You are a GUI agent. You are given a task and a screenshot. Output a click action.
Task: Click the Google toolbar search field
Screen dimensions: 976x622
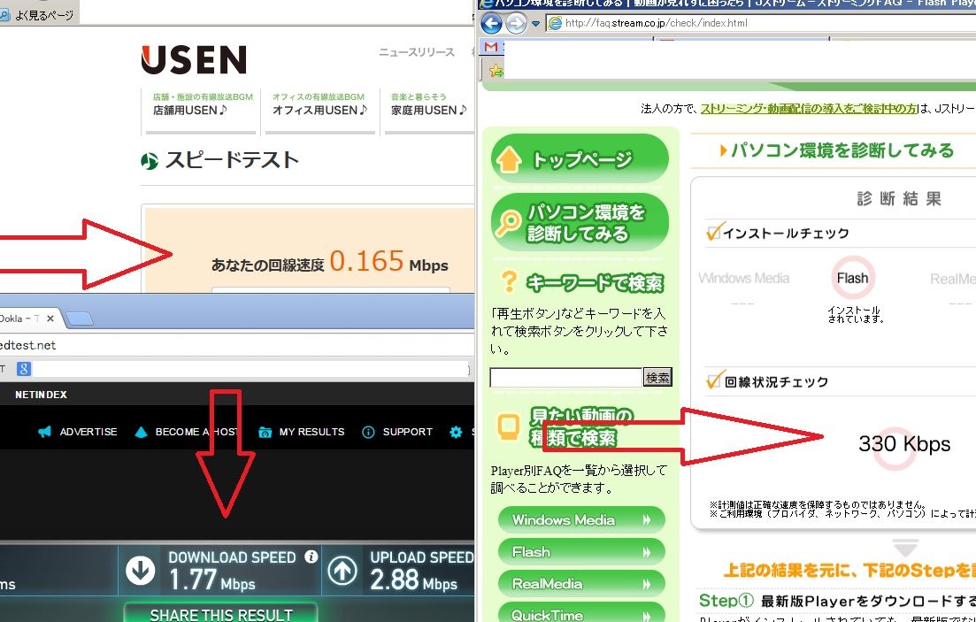(x=250, y=369)
